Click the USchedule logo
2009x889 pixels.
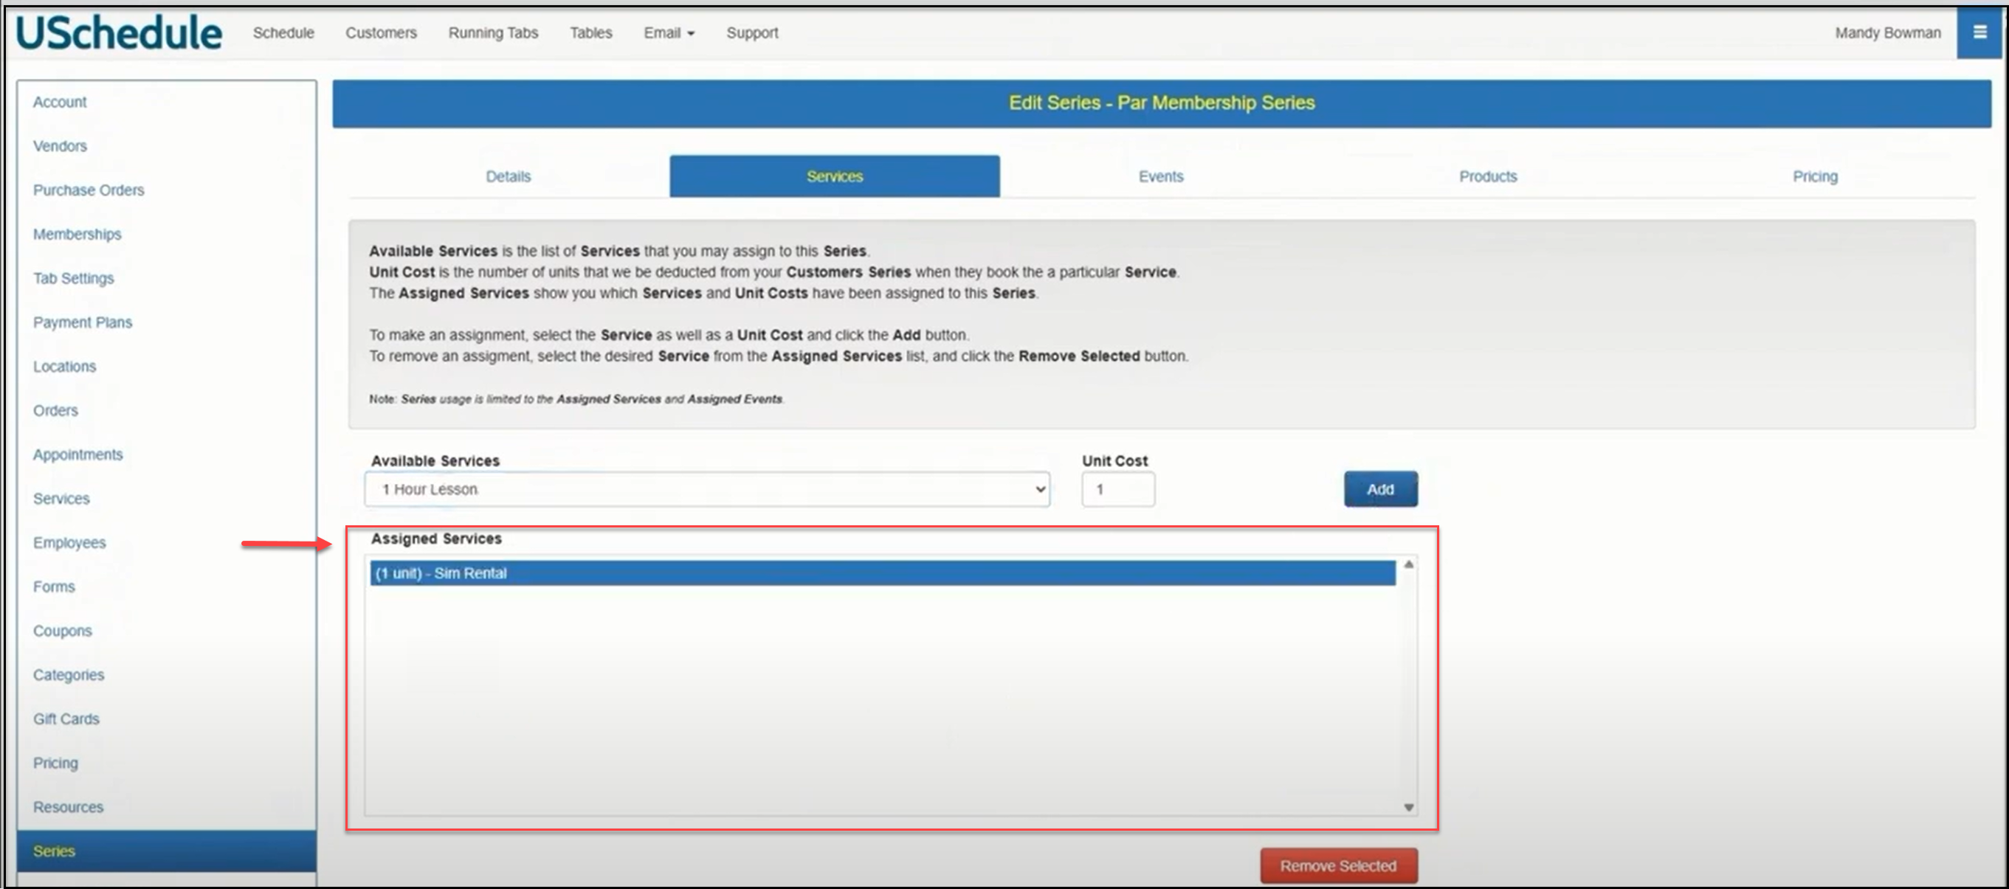pos(119,32)
